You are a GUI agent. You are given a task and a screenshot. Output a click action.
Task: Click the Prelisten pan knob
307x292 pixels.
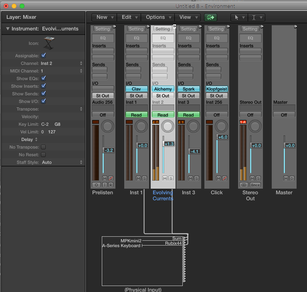click(107, 127)
